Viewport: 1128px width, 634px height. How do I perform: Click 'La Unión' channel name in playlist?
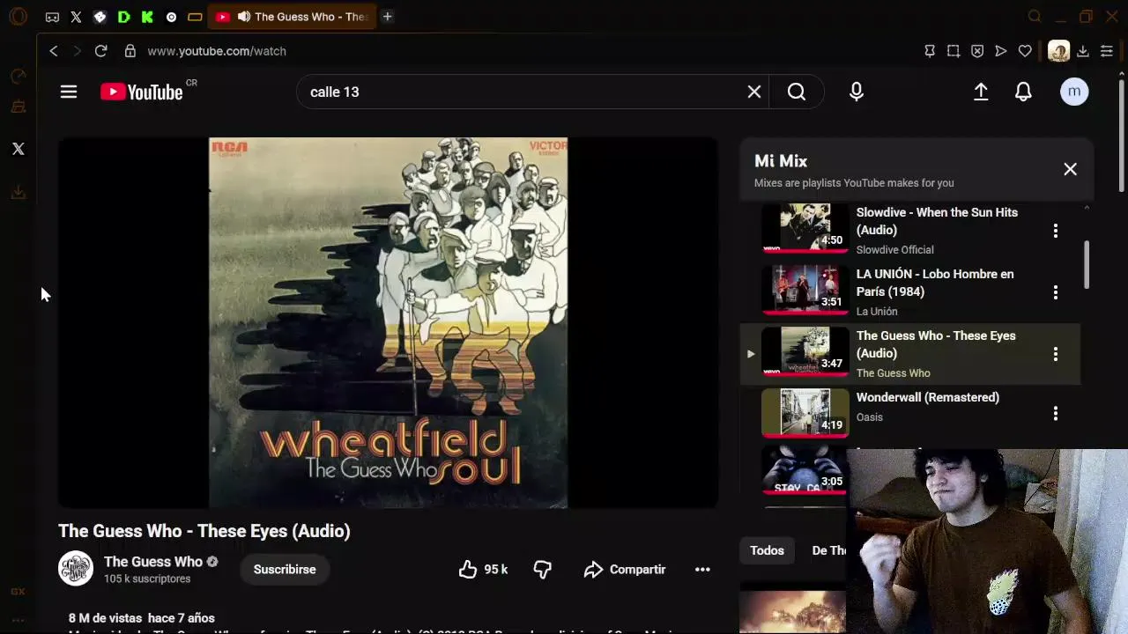[877, 312]
